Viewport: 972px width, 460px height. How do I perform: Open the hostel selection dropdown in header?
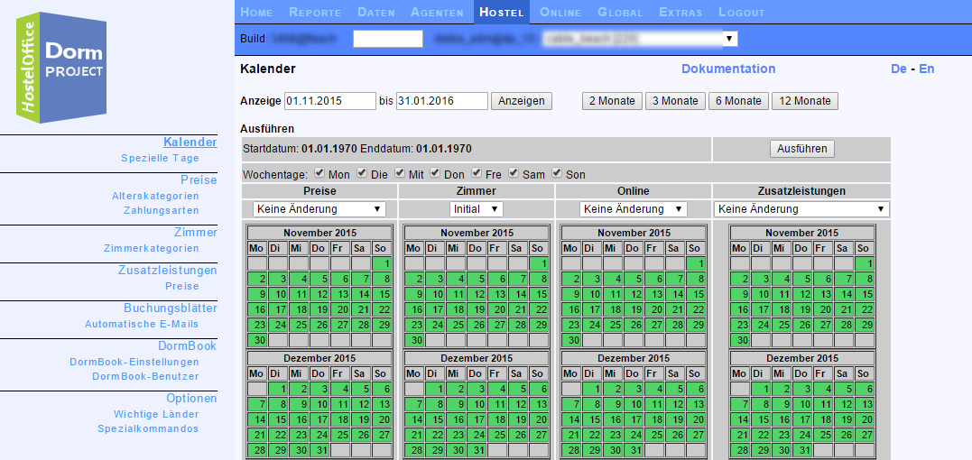(x=639, y=39)
